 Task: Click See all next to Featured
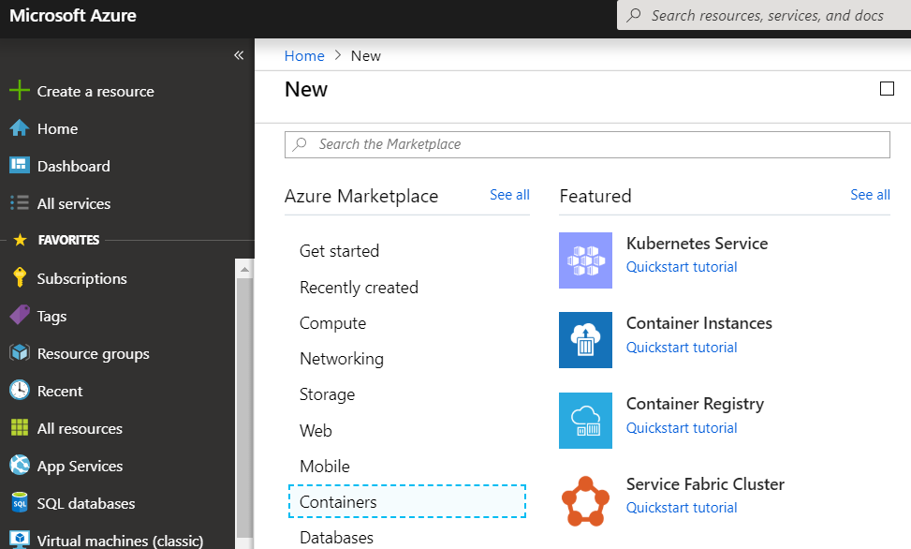(870, 195)
